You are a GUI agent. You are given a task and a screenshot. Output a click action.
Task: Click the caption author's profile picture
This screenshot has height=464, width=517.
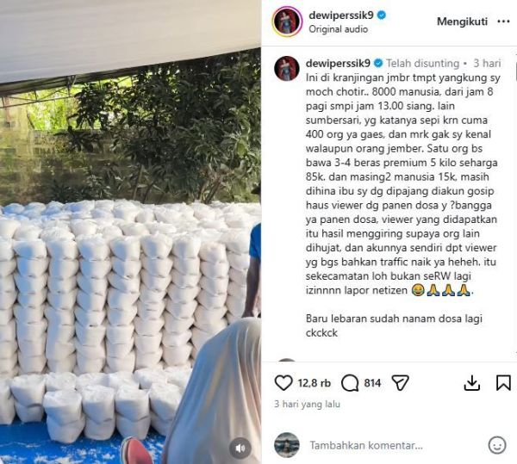[x=287, y=69]
